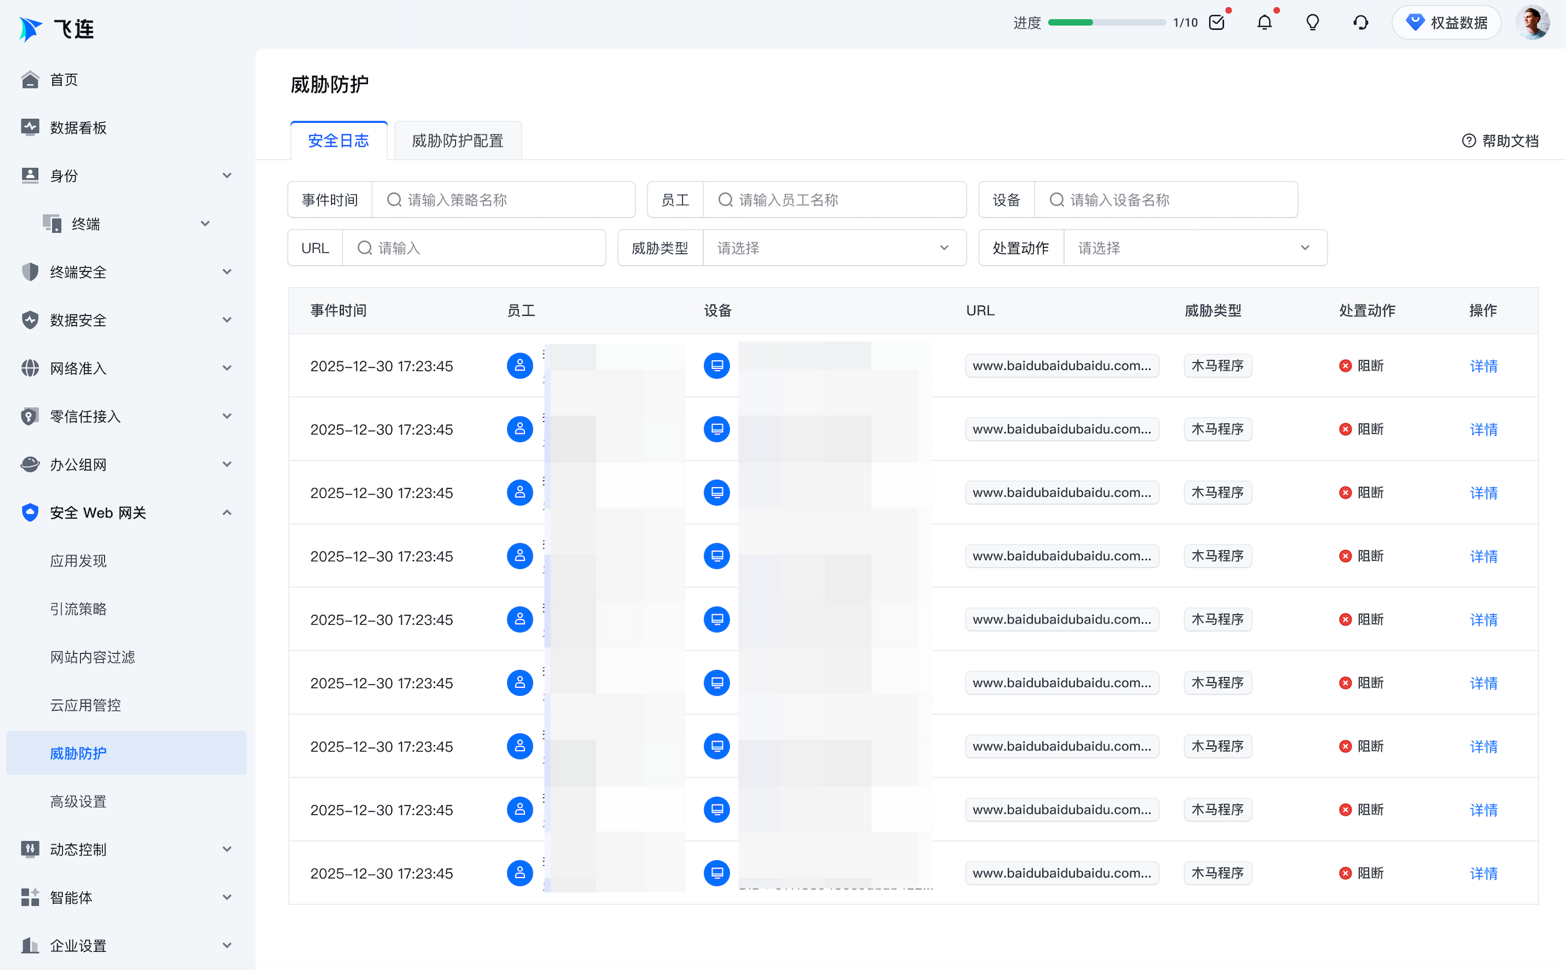This screenshot has width=1566, height=970.
Task: Click the first row employee icon
Action: pos(519,366)
